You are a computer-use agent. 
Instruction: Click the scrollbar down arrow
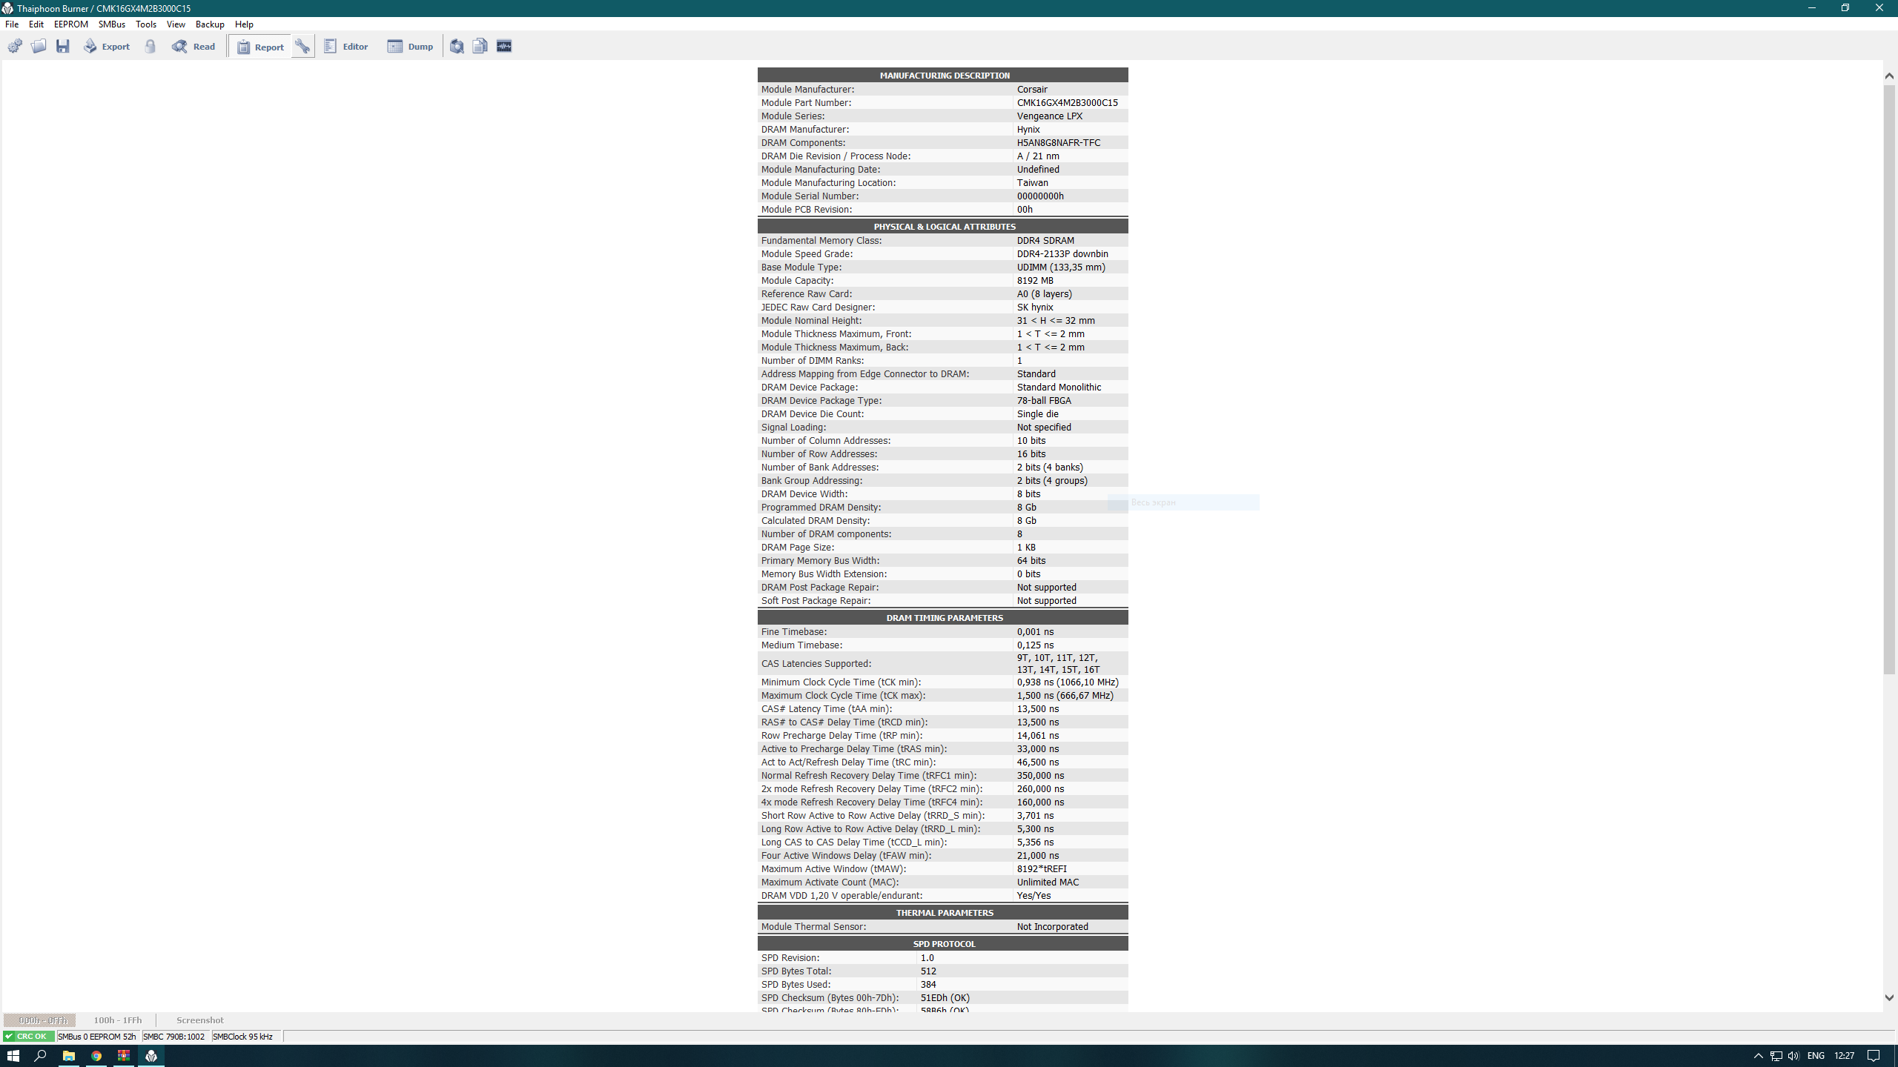pos(1889,997)
